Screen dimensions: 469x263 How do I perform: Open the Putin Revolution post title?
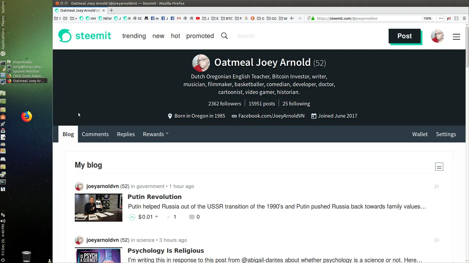click(155, 197)
